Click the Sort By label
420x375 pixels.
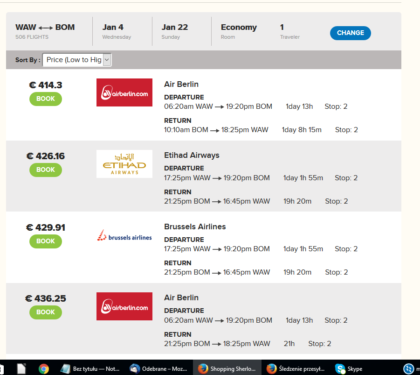(x=28, y=60)
